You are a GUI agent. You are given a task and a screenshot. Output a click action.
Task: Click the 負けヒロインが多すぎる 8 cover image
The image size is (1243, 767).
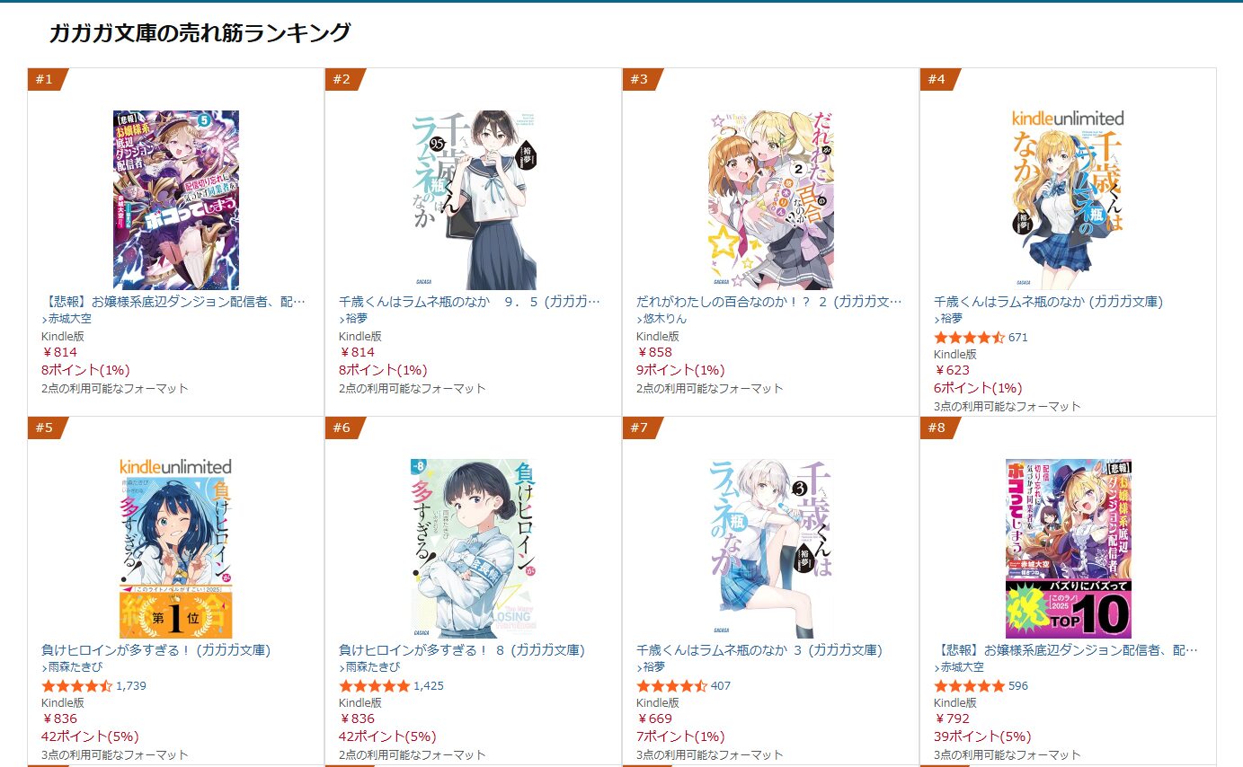tap(474, 548)
